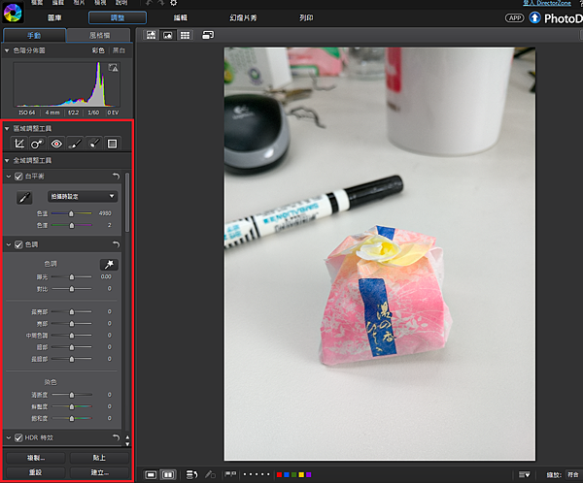Select the red-eye removal tool
Image resolution: width=583 pixels, height=483 pixels.
[x=56, y=144]
